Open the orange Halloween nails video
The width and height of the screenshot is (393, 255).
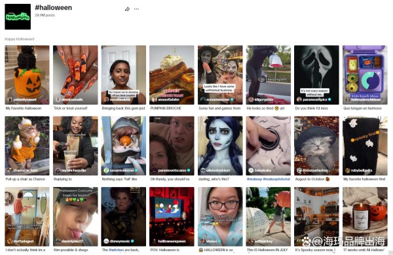(75, 75)
